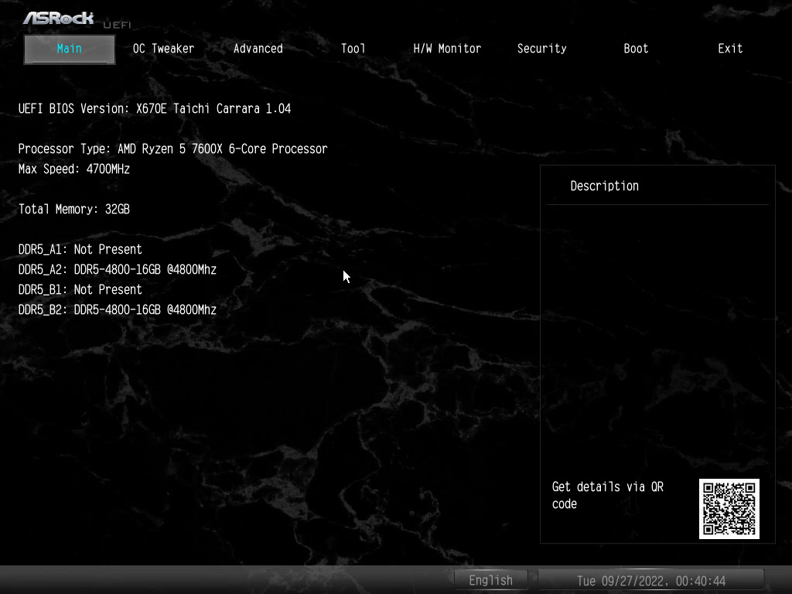This screenshot has height=594, width=792.
Task: Switch to the Advanced tab
Action: click(x=258, y=49)
